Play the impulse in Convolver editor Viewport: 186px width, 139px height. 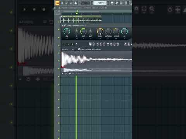tap(64, 44)
